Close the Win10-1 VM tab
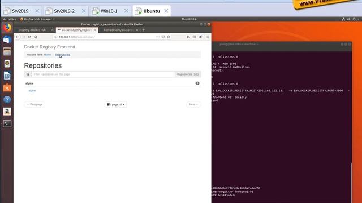Screen dimensions: 362x203 (x=126, y=11)
